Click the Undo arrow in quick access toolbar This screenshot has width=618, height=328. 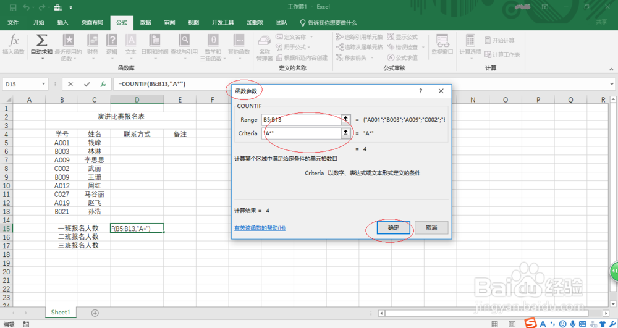coord(27,7)
